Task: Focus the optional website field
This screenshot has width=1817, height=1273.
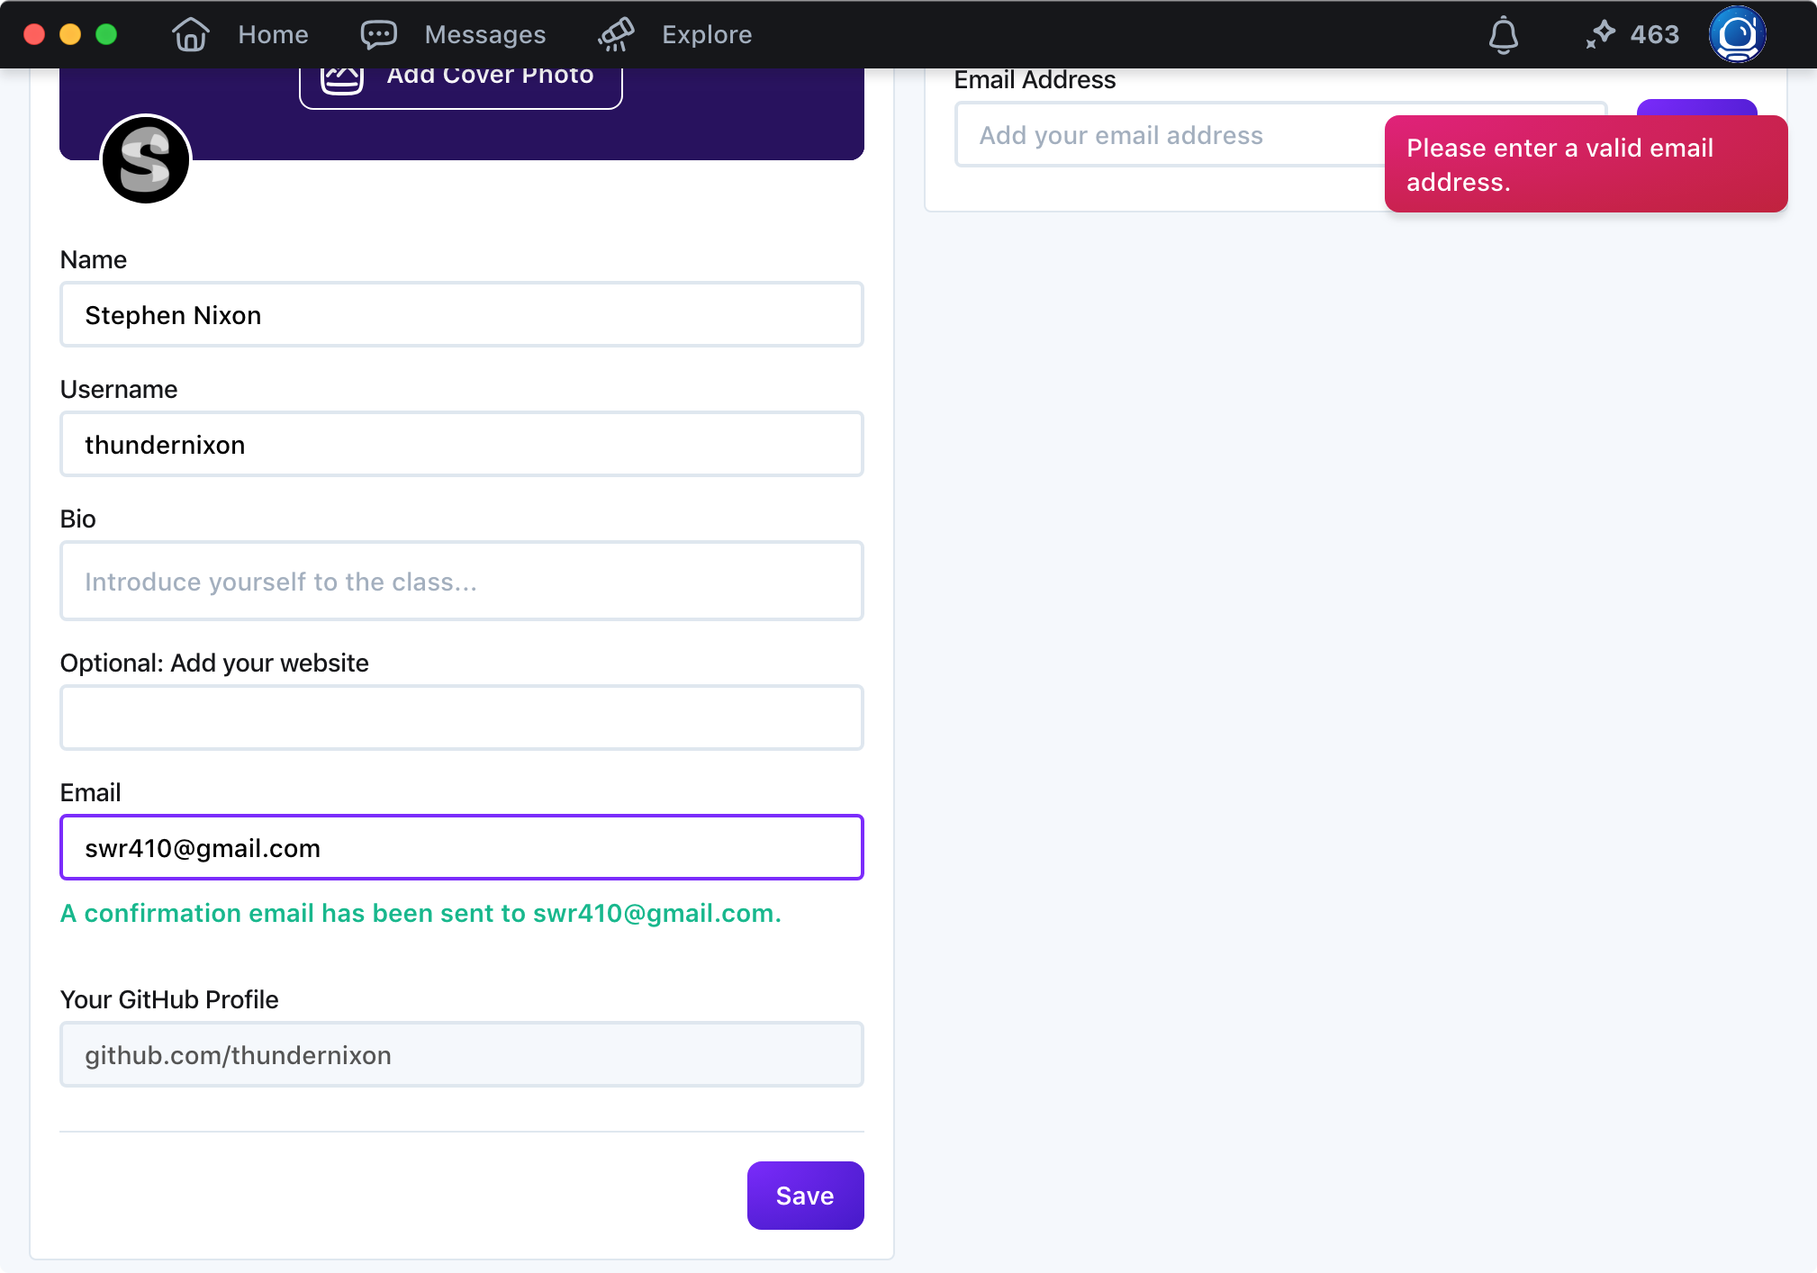Action: 461,718
